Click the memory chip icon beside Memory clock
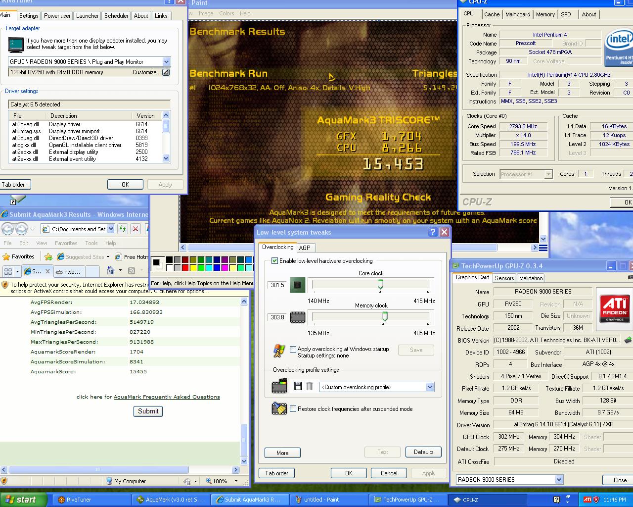The width and height of the screenshot is (633, 507). click(297, 317)
